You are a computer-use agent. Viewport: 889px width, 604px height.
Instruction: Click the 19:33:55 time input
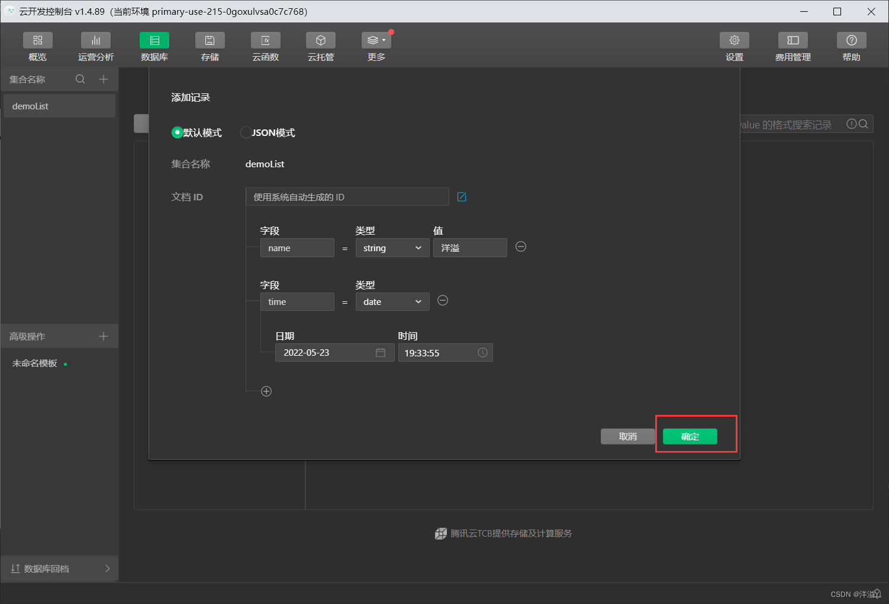tap(446, 353)
